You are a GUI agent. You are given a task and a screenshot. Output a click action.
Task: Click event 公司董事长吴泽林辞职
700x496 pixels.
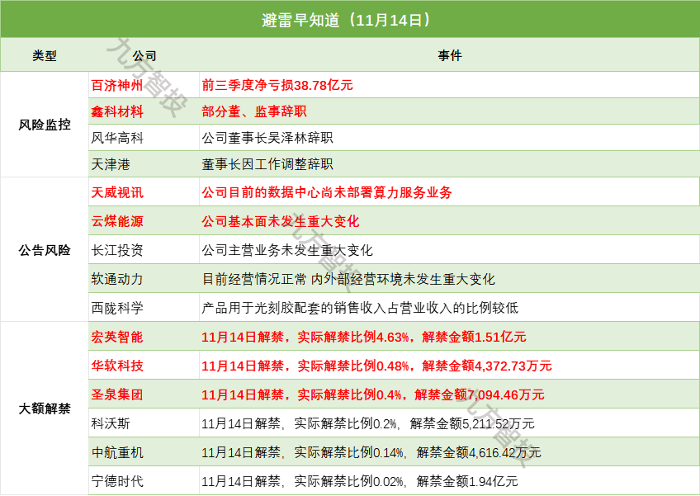pyautogui.click(x=267, y=138)
